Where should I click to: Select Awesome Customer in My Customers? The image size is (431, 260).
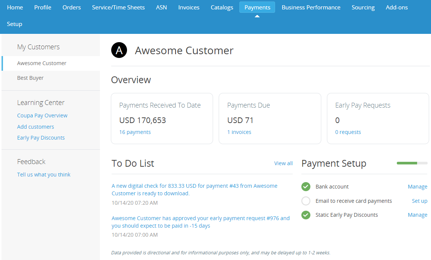pos(51,63)
